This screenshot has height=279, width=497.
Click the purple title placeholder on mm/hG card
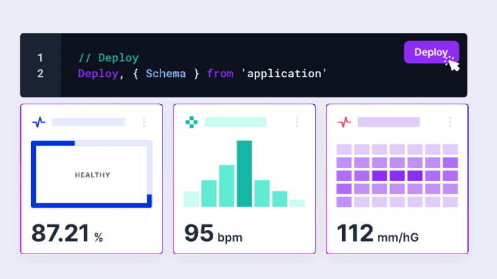point(388,122)
